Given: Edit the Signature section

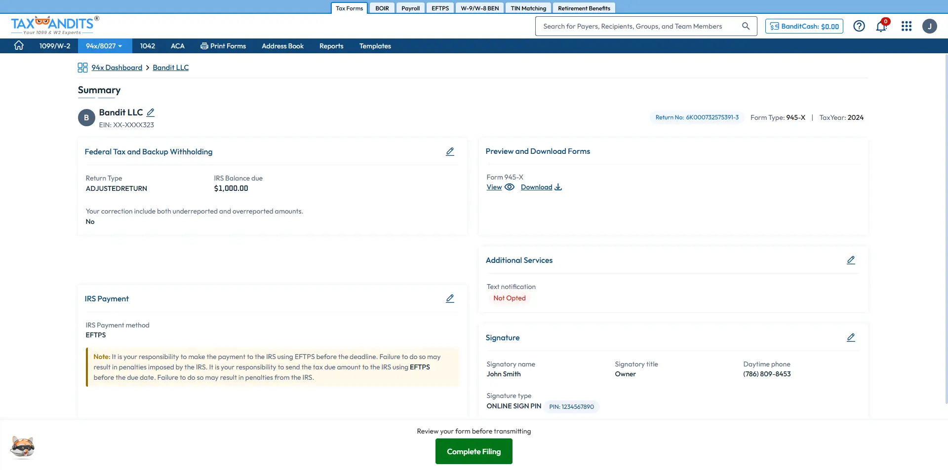Looking at the screenshot, I should coord(851,337).
